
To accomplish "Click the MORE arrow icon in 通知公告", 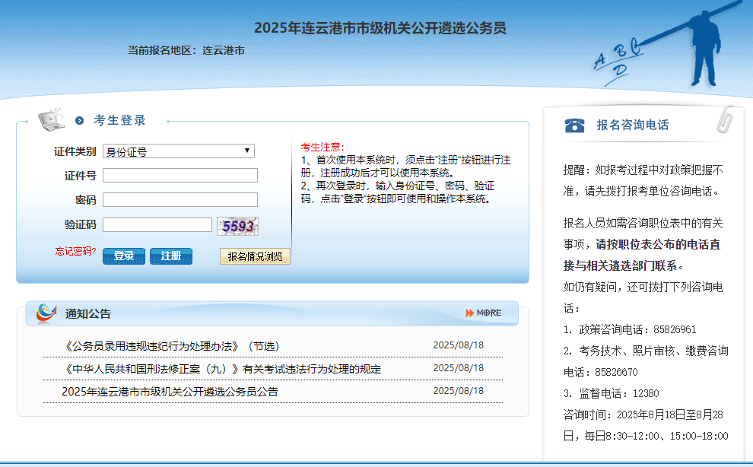I will (x=470, y=313).
